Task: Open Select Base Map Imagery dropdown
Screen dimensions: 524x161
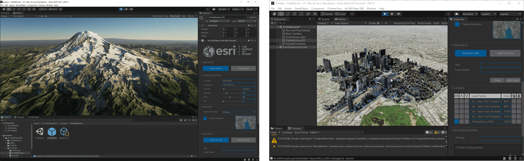Action: click(x=239, y=112)
